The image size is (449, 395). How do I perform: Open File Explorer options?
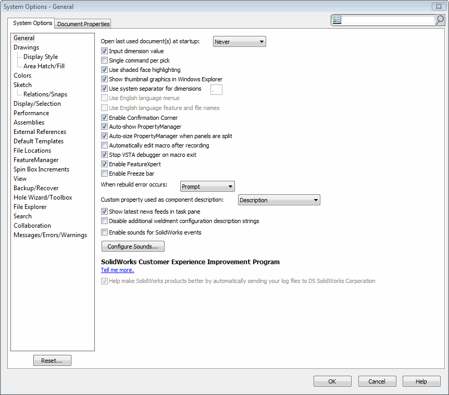30,207
